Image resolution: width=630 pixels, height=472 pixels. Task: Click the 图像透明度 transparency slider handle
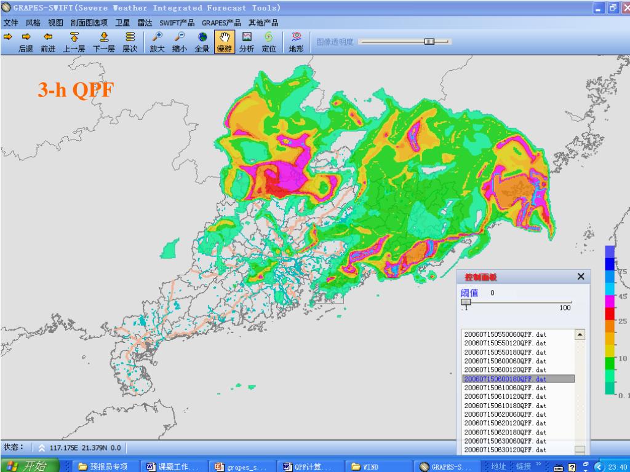[x=429, y=41]
